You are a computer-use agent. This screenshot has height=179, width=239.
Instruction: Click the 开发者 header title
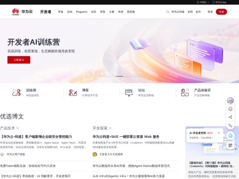(x=46, y=12)
